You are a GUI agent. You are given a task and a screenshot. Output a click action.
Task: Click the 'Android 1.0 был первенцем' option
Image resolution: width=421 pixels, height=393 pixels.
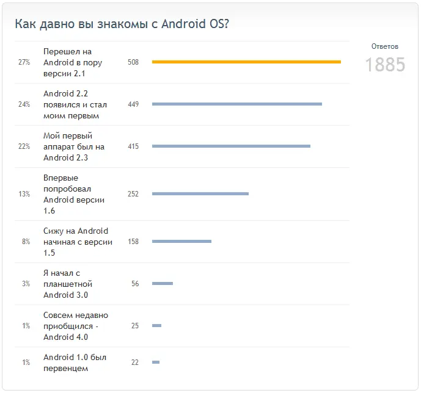(75, 362)
